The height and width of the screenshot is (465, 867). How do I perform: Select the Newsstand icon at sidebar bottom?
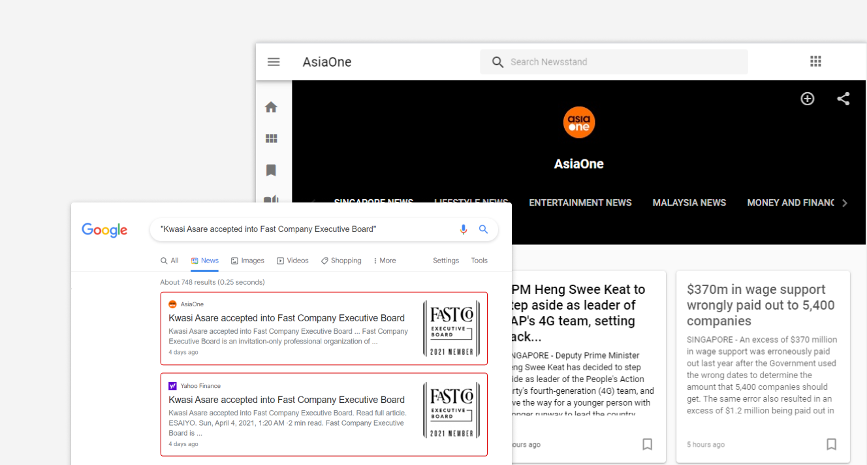pos(271,200)
